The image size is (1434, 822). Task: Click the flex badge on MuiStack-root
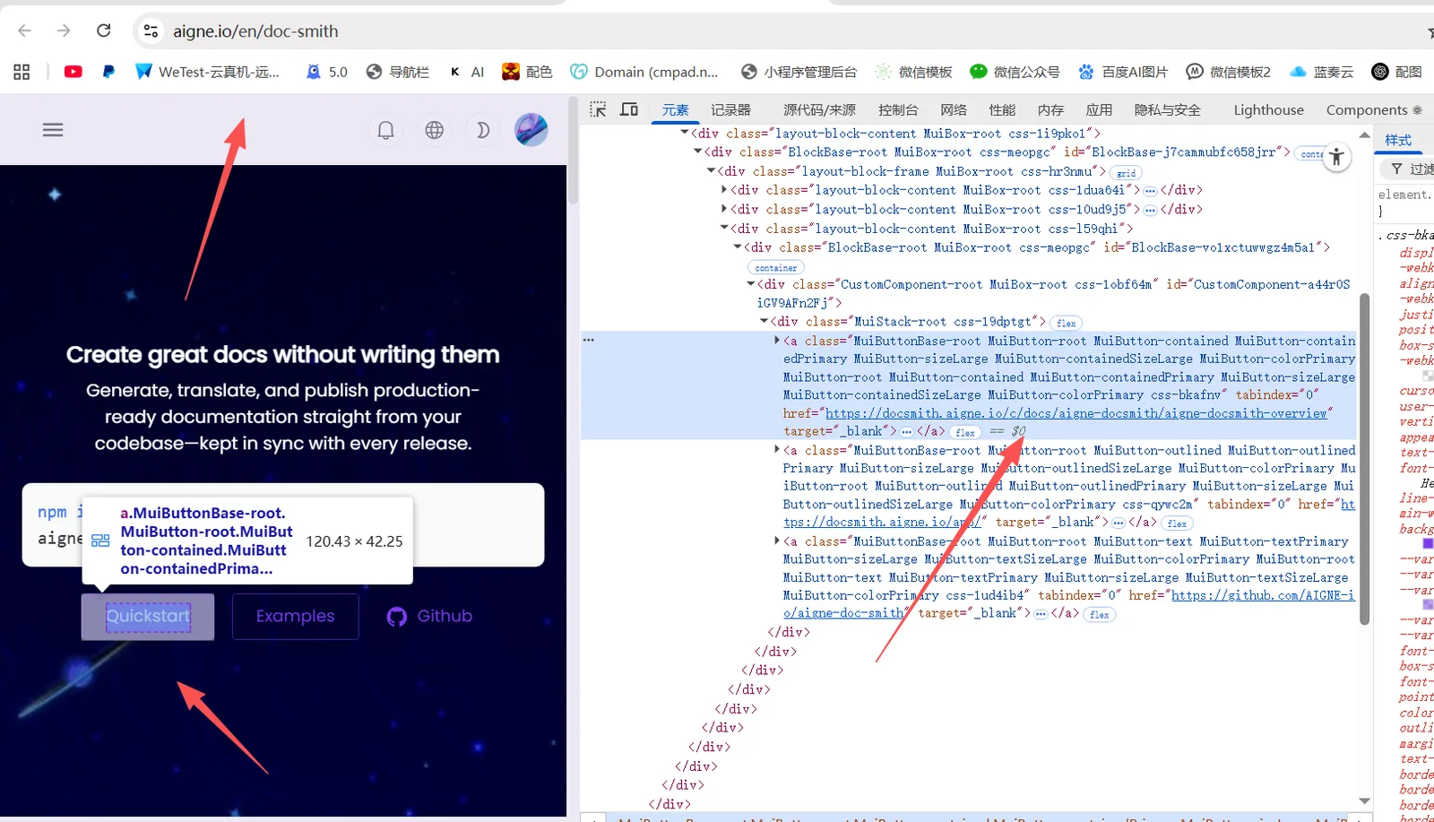point(1066,323)
